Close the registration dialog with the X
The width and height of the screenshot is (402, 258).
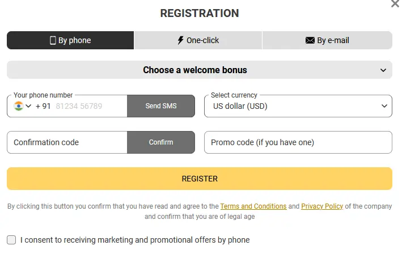tap(395, 4)
